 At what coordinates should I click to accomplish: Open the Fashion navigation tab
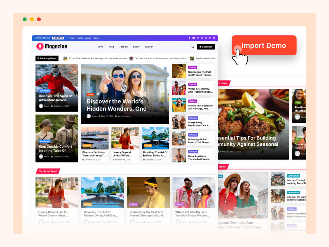(123, 47)
